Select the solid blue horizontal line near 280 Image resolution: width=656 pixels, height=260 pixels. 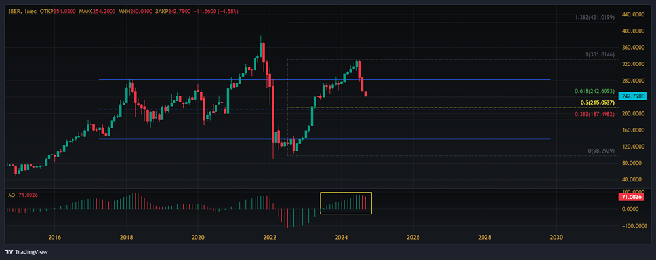point(325,79)
